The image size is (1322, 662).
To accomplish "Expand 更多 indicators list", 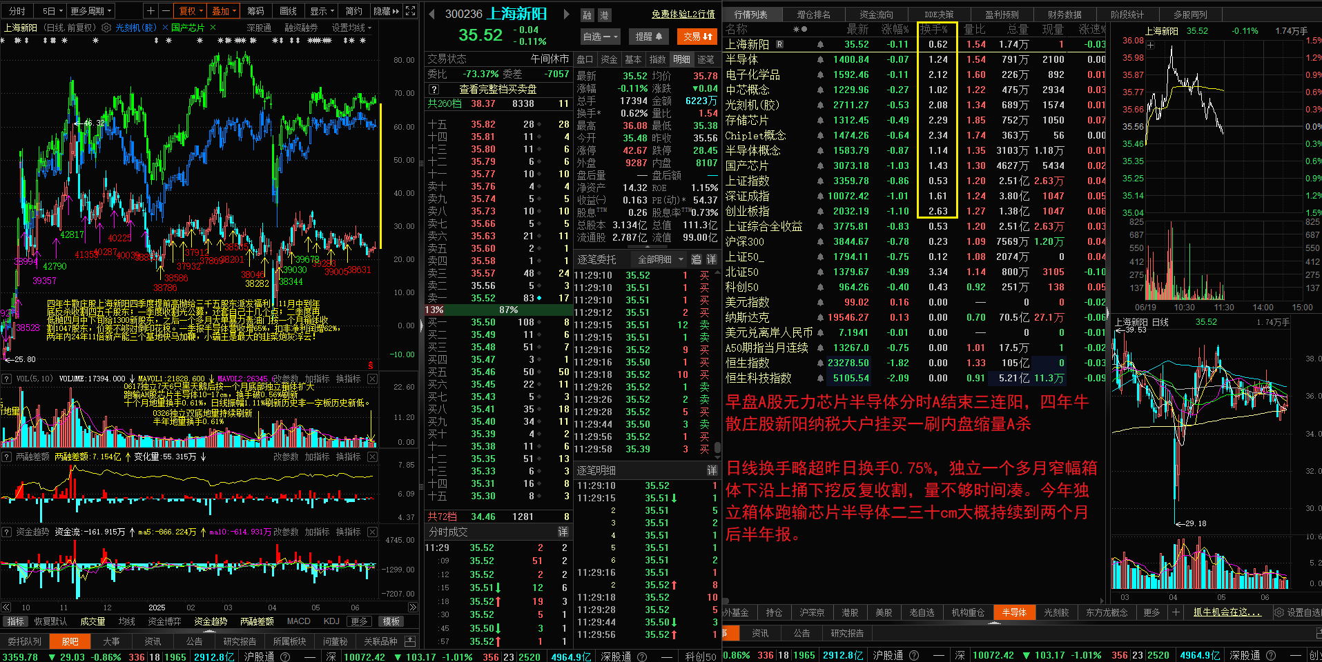I will click(359, 621).
